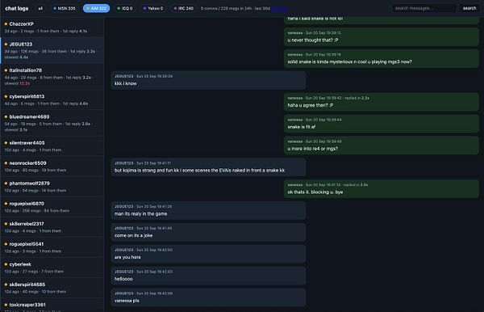Open the cyberleek conversation
The width and height of the screenshot is (484, 312).
click(x=52, y=268)
